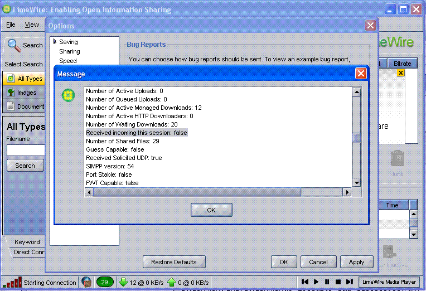Viewport: 426px width, 291px height.
Task: Click the Junk trash can icon
Action: [397, 159]
